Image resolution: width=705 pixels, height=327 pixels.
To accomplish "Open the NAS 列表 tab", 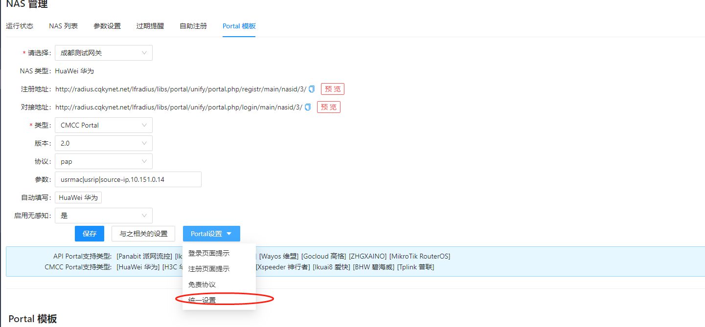I will [63, 26].
